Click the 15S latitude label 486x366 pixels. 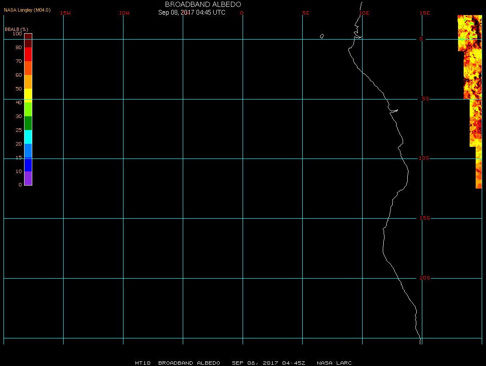pyautogui.click(x=425, y=218)
